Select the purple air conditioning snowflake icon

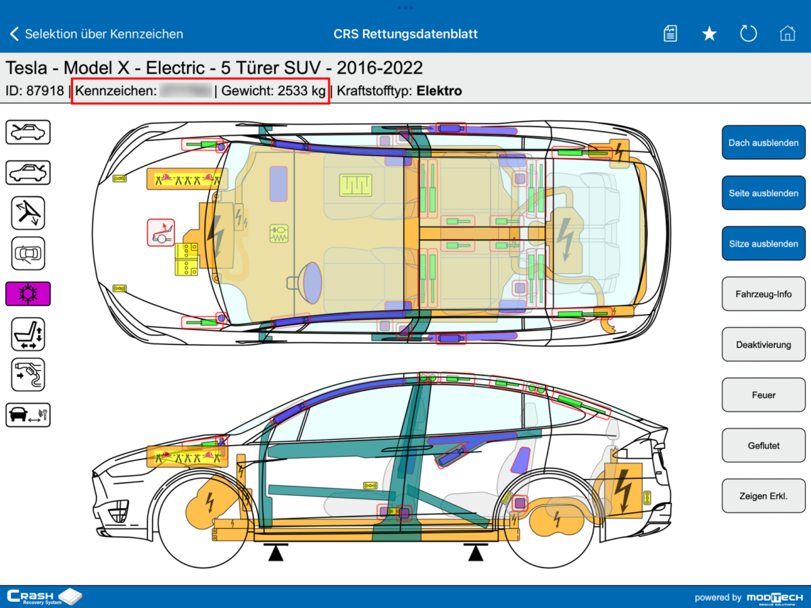coord(28,294)
